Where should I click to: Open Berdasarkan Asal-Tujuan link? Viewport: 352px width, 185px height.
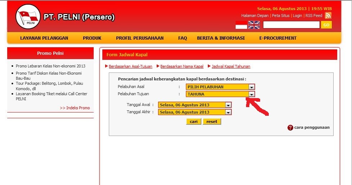[x=130, y=66]
